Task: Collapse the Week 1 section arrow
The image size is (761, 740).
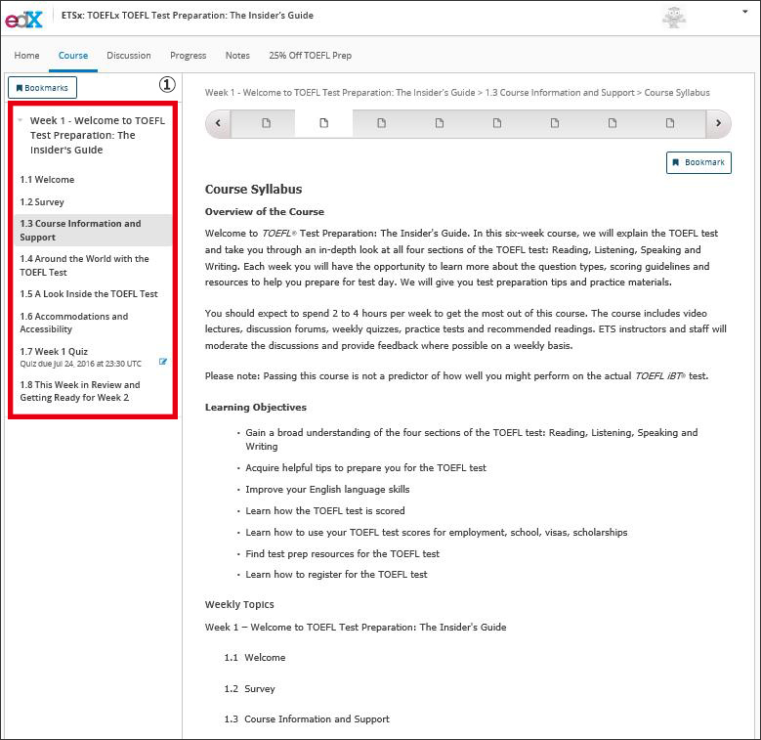Action: 20,119
